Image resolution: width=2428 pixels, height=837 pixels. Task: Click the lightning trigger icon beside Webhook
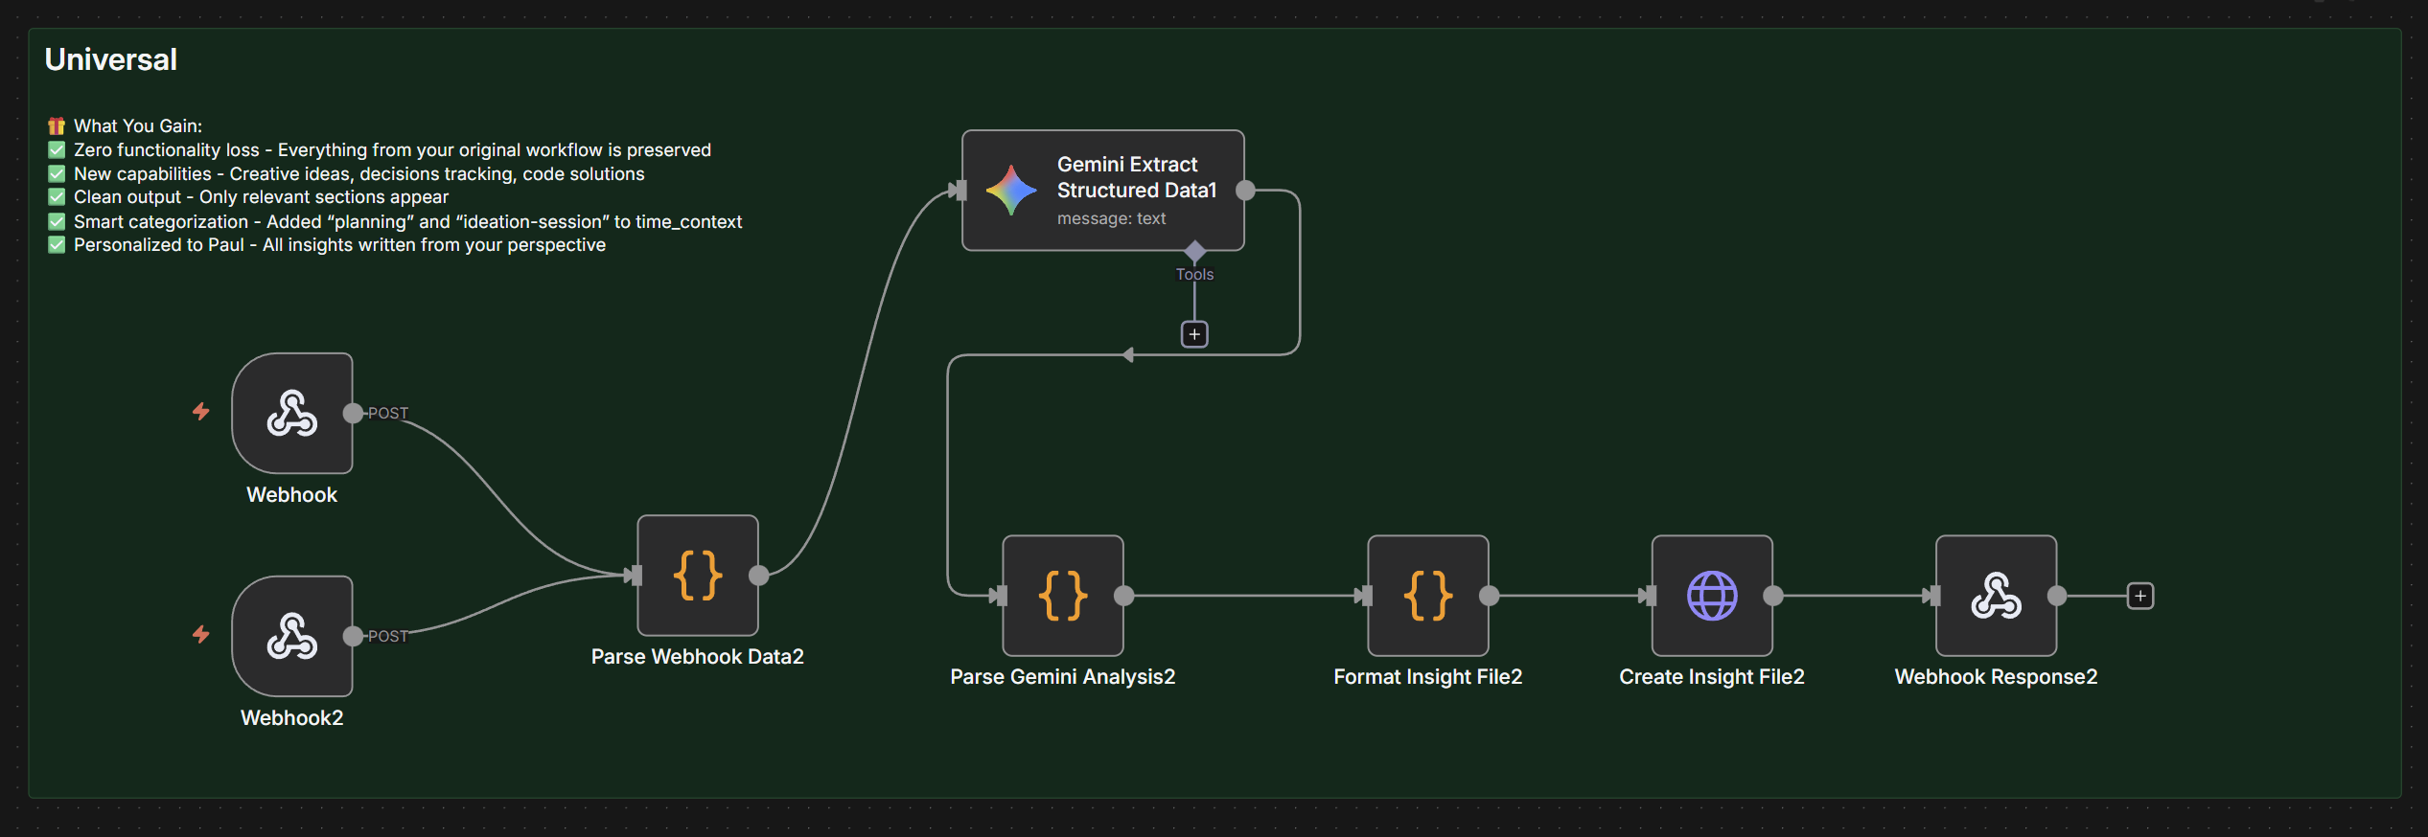click(201, 412)
